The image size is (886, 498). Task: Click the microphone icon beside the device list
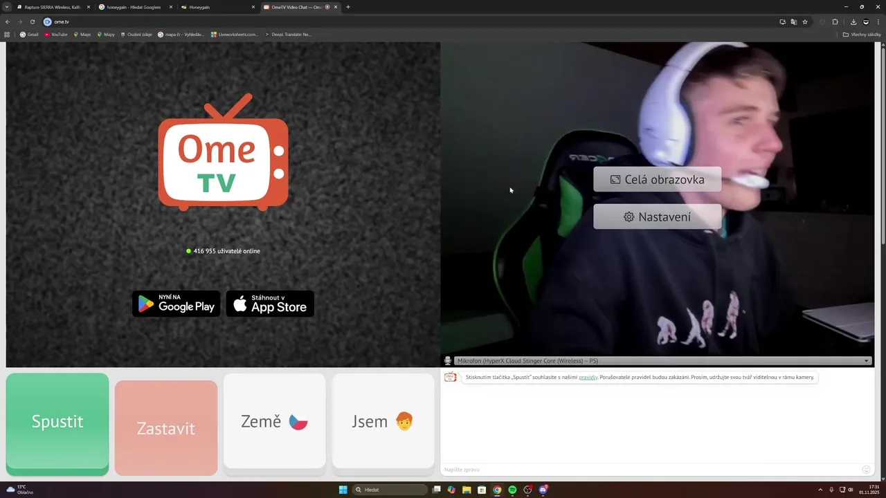448,361
